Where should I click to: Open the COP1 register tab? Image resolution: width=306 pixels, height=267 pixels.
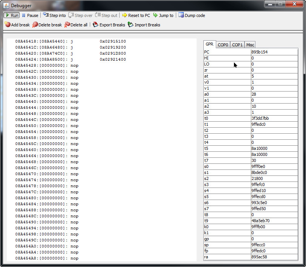click(237, 45)
